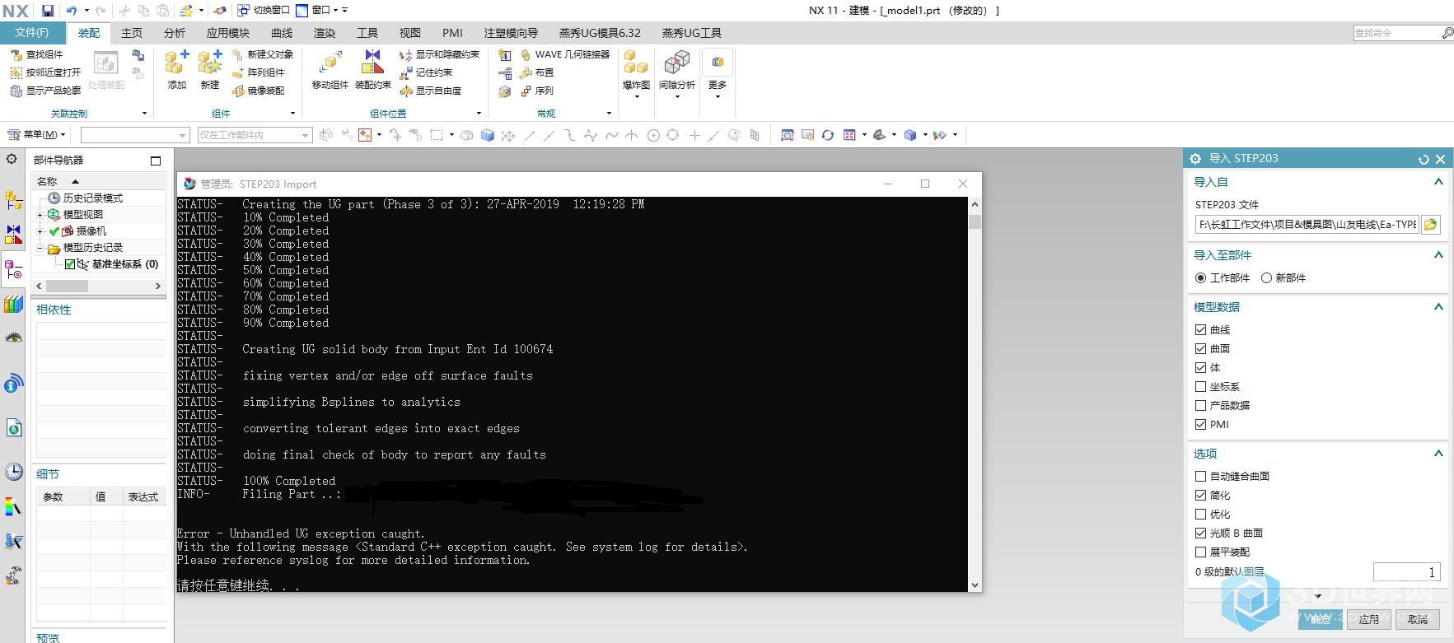Enable the 优化 optimize checkbox

point(1200,514)
